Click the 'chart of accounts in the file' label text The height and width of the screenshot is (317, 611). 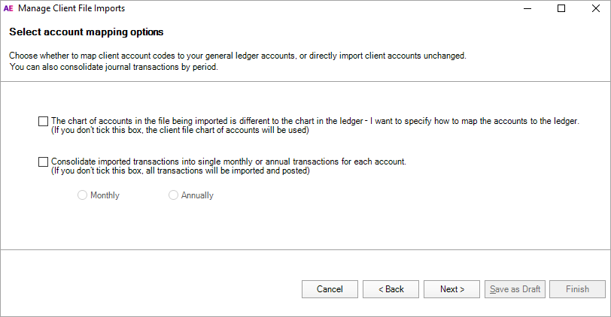point(315,121)
